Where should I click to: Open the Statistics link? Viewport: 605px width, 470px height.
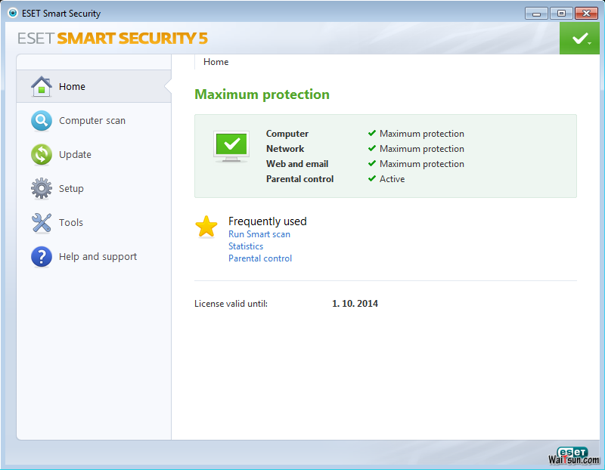246,246
